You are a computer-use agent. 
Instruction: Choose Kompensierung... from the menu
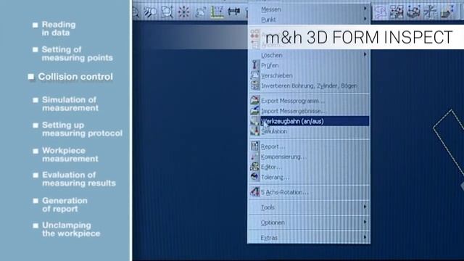click(x=309, y=157)
